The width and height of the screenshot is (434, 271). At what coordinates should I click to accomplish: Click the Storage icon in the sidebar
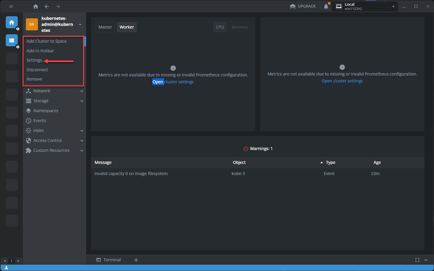(x=29, y=101)
